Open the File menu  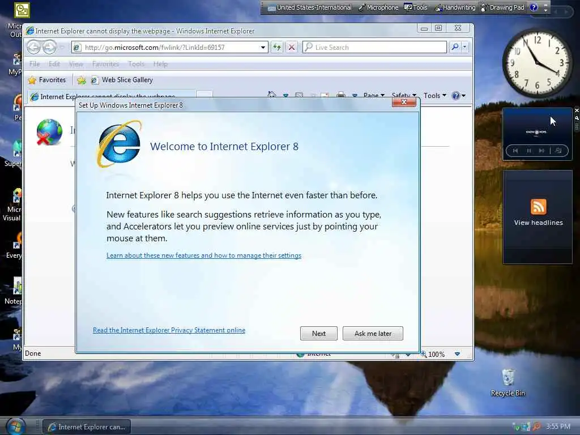tap(35, 64)
